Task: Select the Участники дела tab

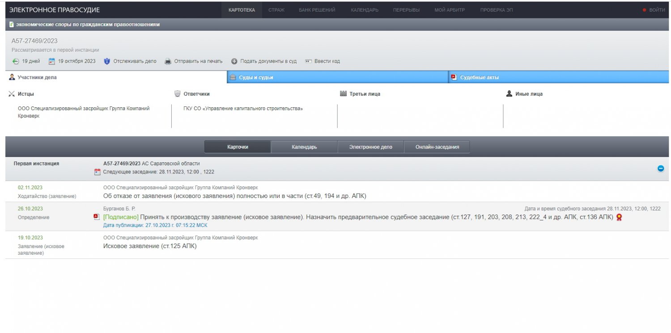Action: 116,77
